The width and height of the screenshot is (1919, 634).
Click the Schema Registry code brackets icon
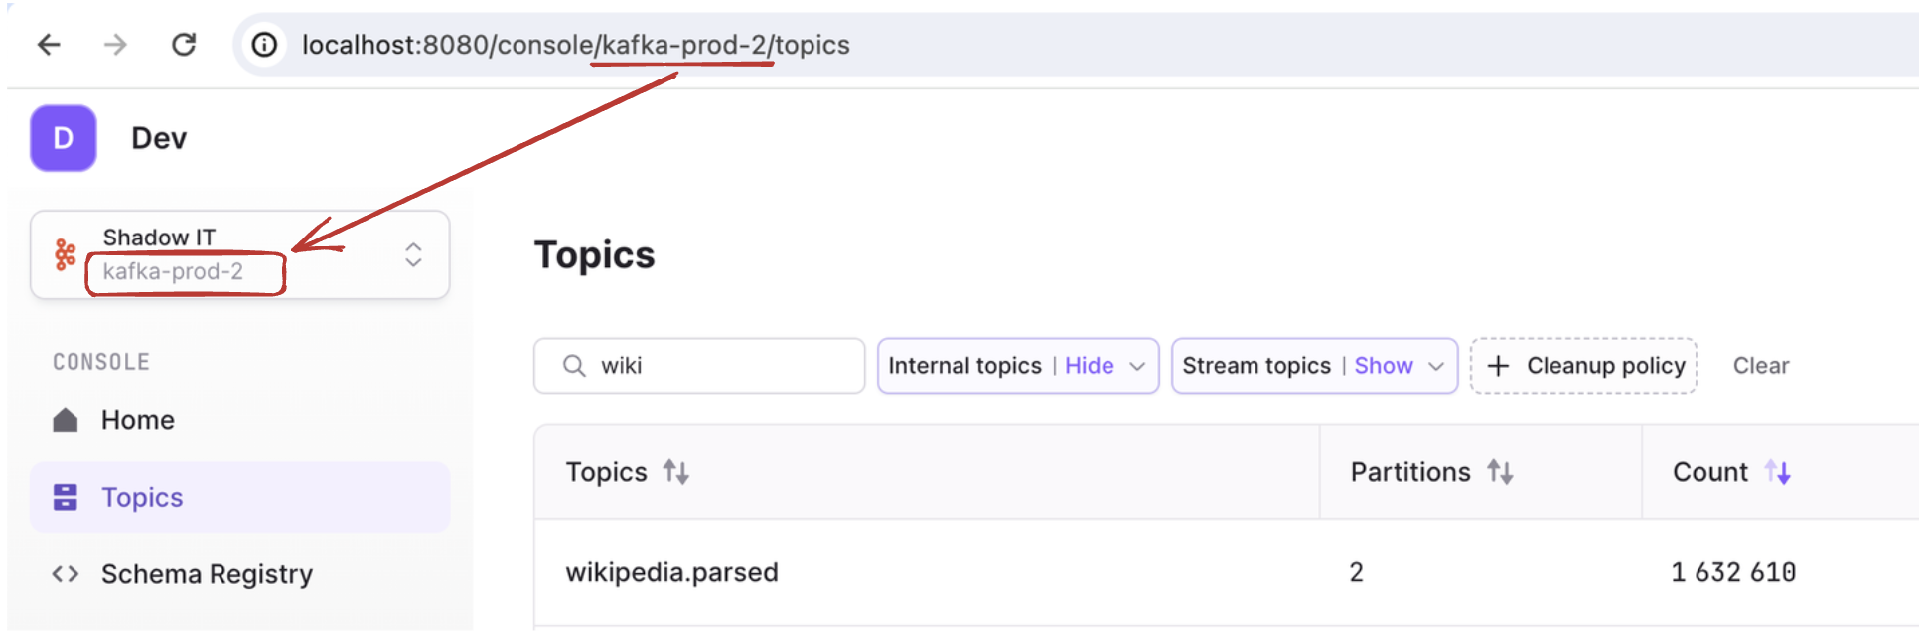point(66,574)
